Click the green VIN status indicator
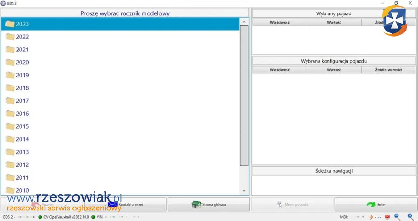 point(93,216)
